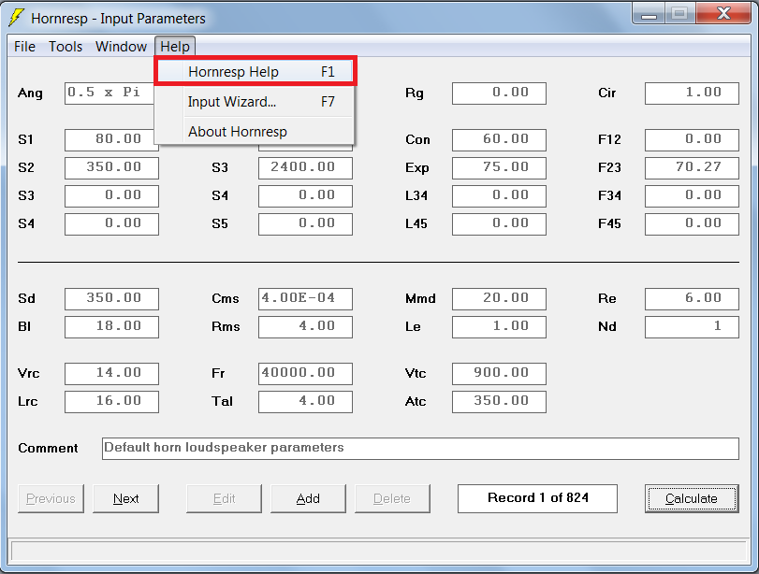The width and height of the screenshot is (759, 574).
Task: Open the File menu
Action: tap(24, 47)
